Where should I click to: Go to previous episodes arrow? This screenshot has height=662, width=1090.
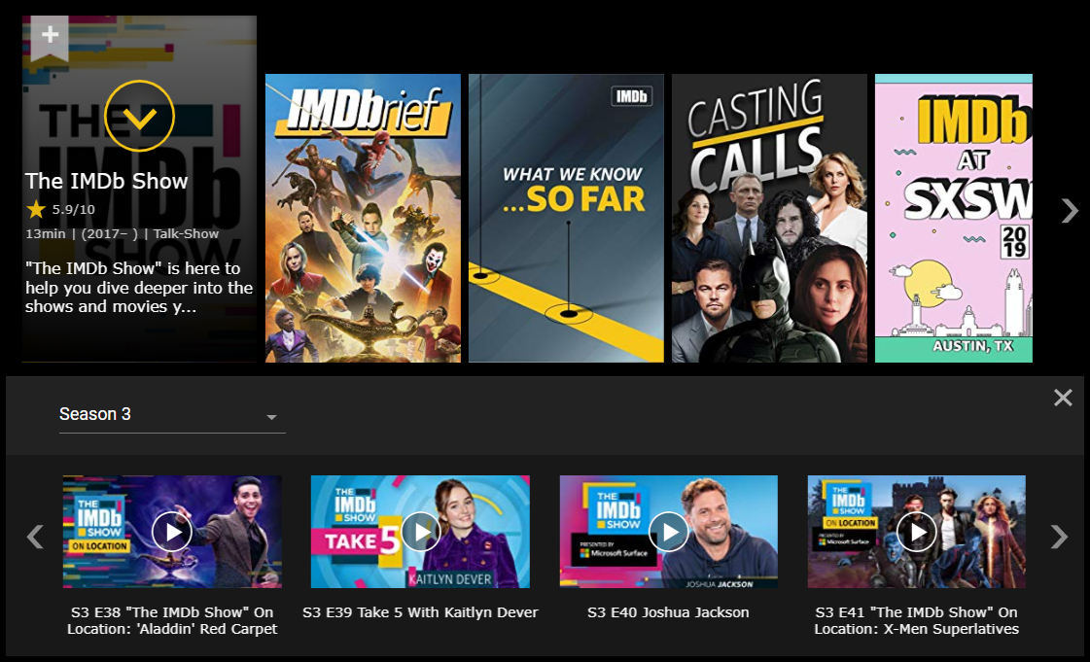(x=35, y=537)
